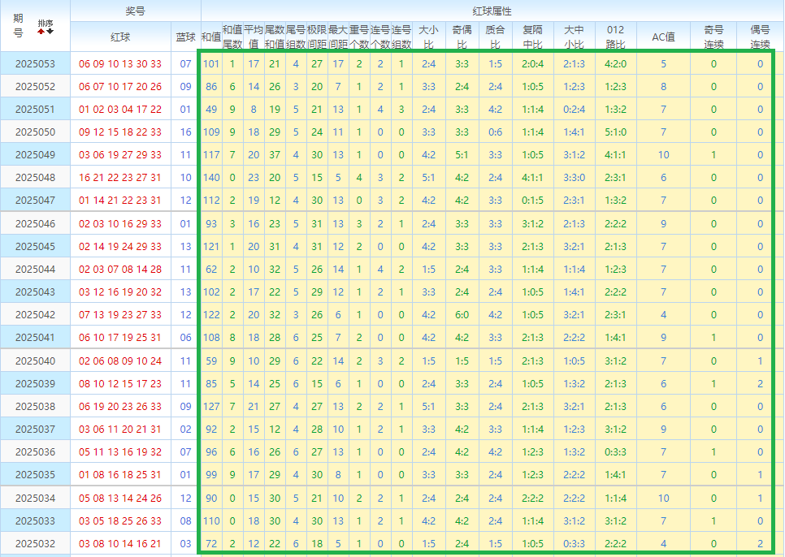Select period 2025036

pos(35,452)
